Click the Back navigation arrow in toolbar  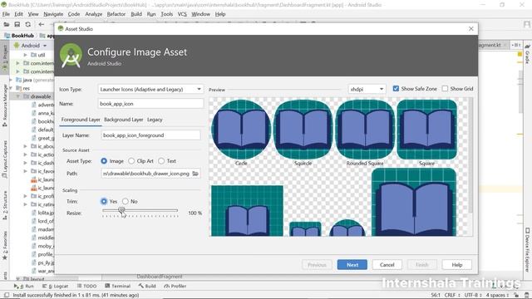click(x=41, y=24)
